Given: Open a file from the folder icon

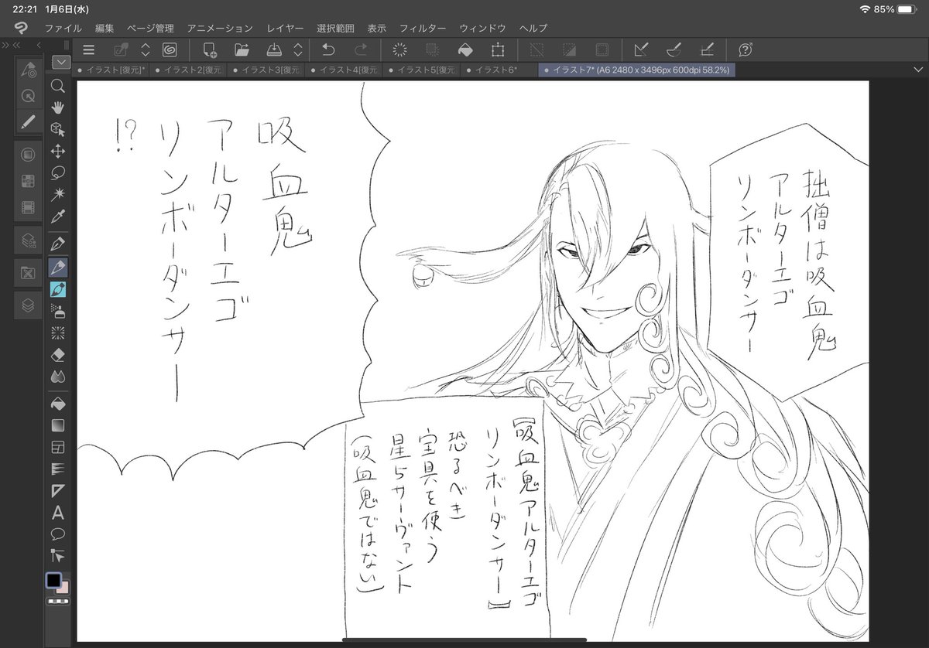Looking at the screenshot, I should coord(242,49).
